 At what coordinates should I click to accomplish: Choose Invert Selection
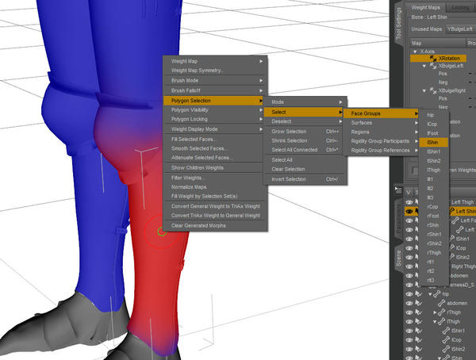click(x=305, y=179)
